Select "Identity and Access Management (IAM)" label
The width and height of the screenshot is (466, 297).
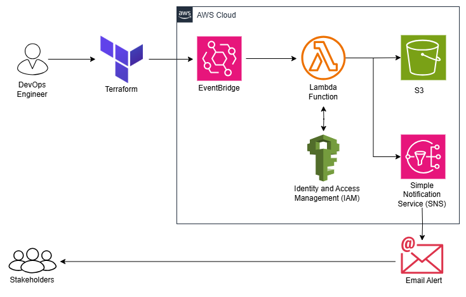click(x=327, y=193)
